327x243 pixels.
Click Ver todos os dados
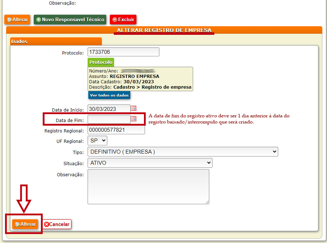(x=109, y=95)
